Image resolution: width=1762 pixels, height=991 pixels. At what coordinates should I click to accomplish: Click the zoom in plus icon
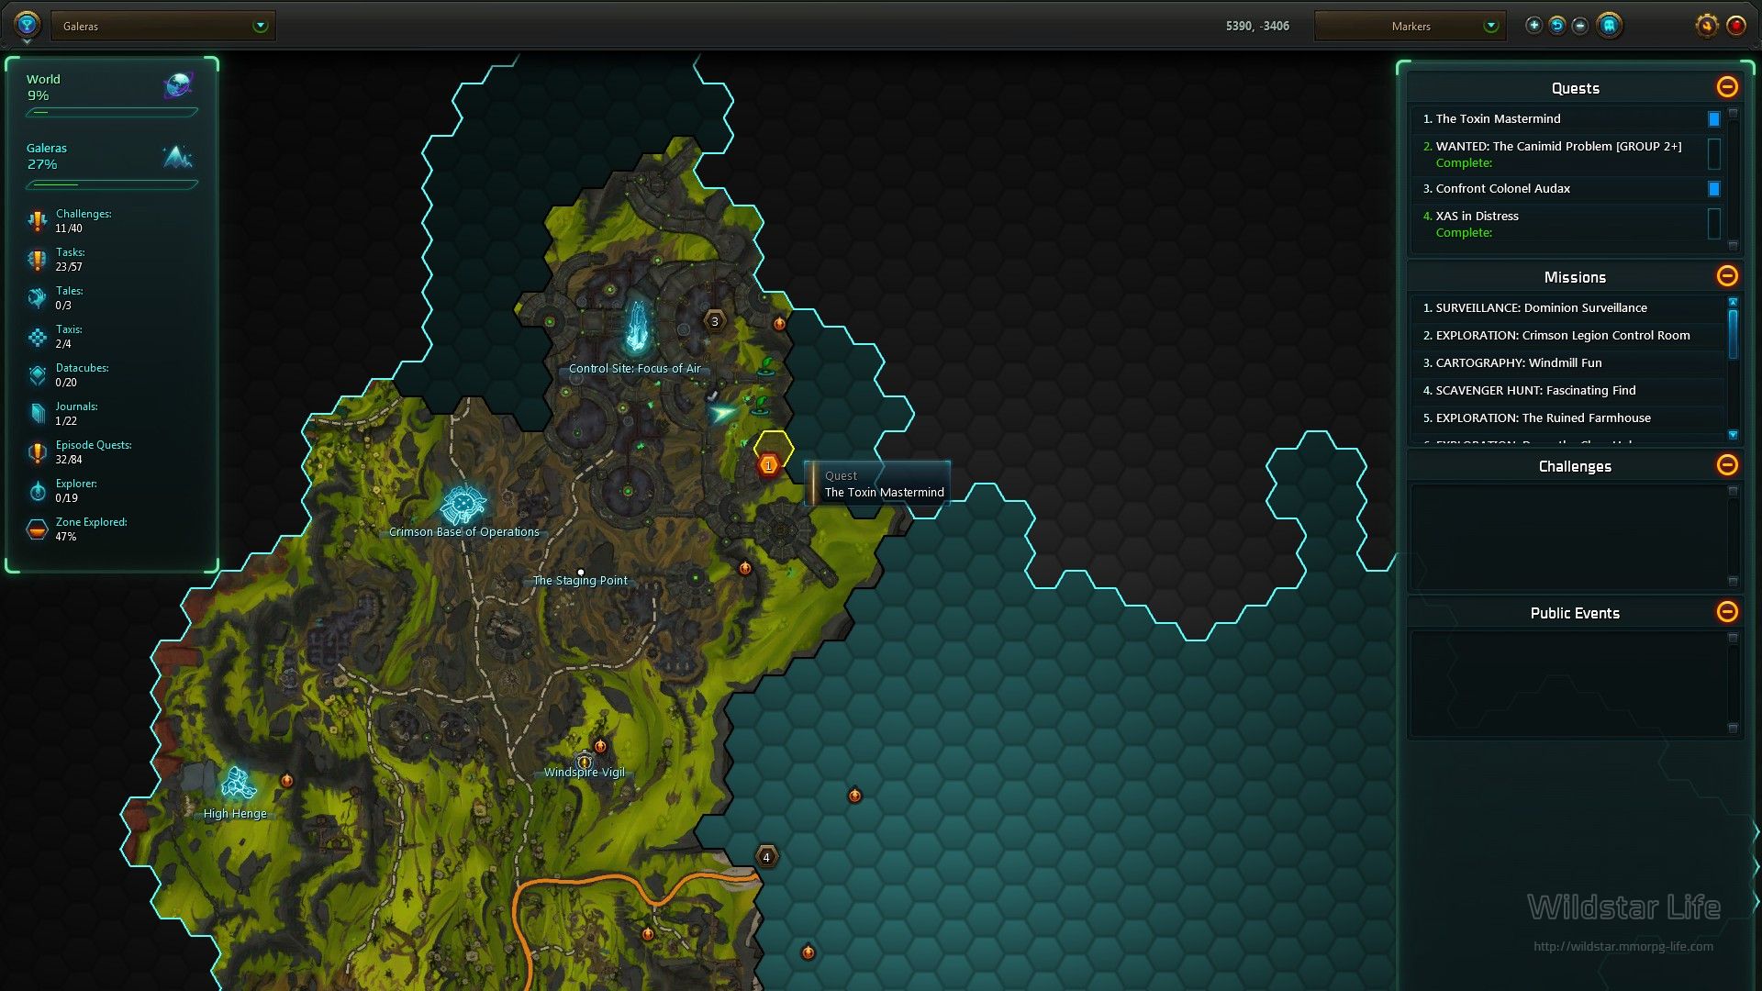pyautogui.click(x=1533, y=26)
